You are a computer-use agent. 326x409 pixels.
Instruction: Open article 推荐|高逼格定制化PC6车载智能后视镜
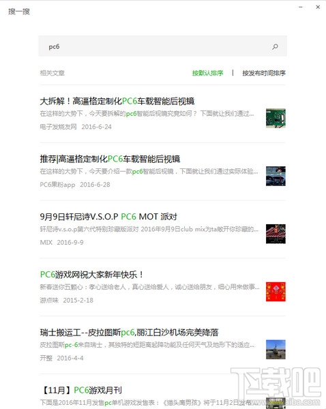click(x=110, y=159)
